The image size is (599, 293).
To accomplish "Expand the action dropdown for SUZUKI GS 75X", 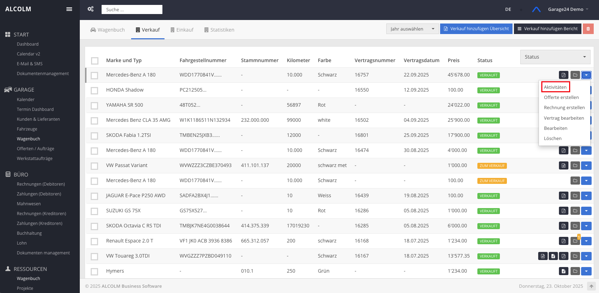I will point(586,211).
